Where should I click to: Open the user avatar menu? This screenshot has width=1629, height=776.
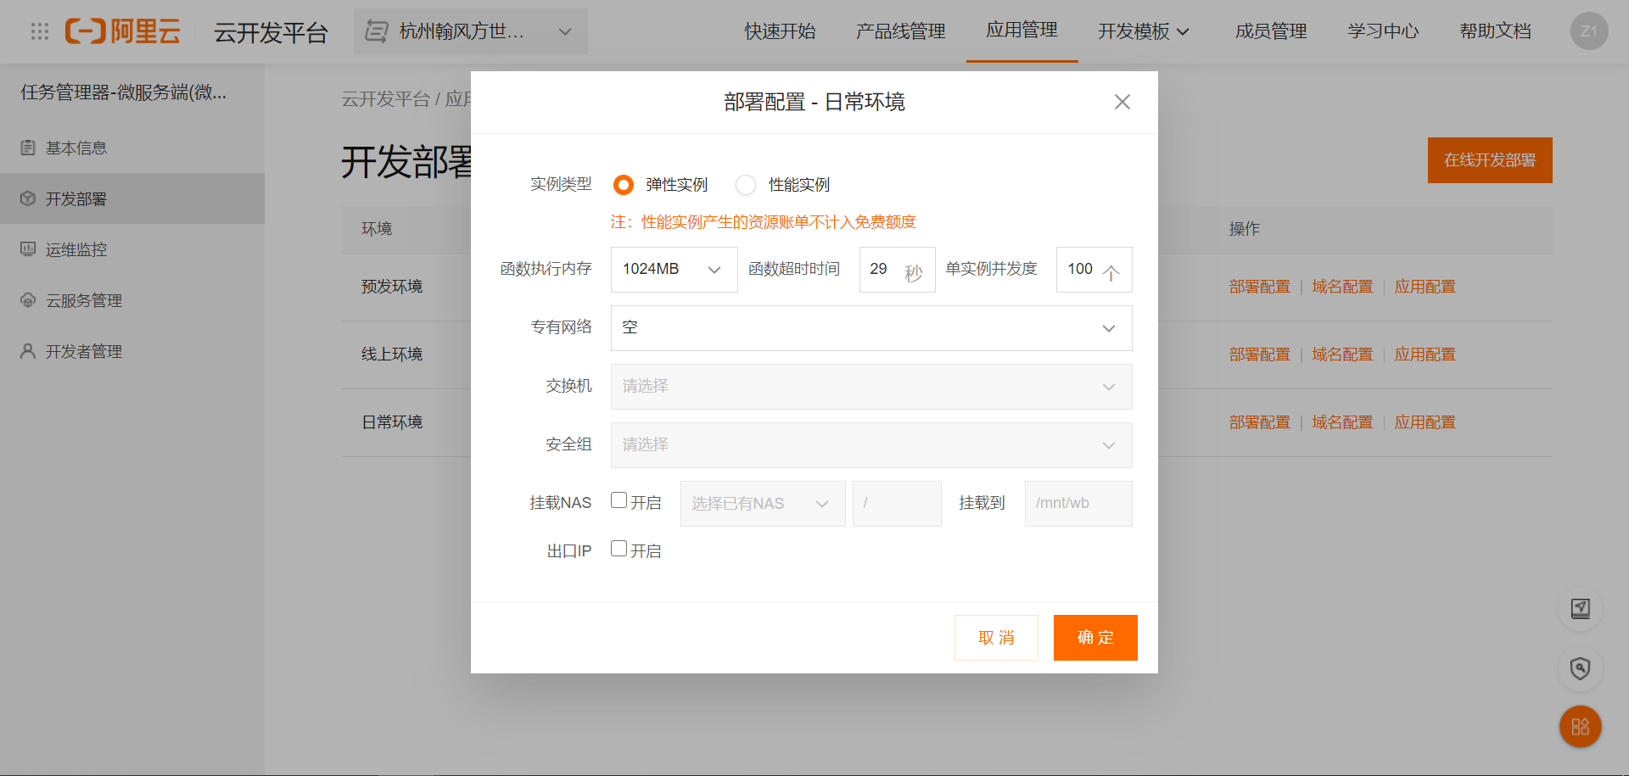[x=1588, y=31]
